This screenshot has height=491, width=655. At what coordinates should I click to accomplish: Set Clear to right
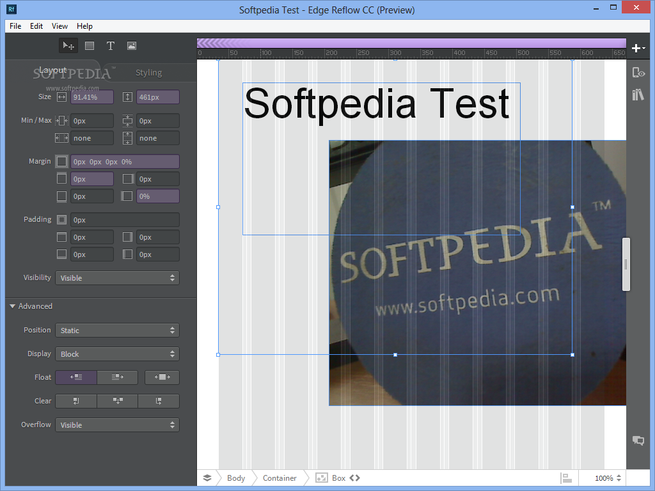click(x=159, y=401)
